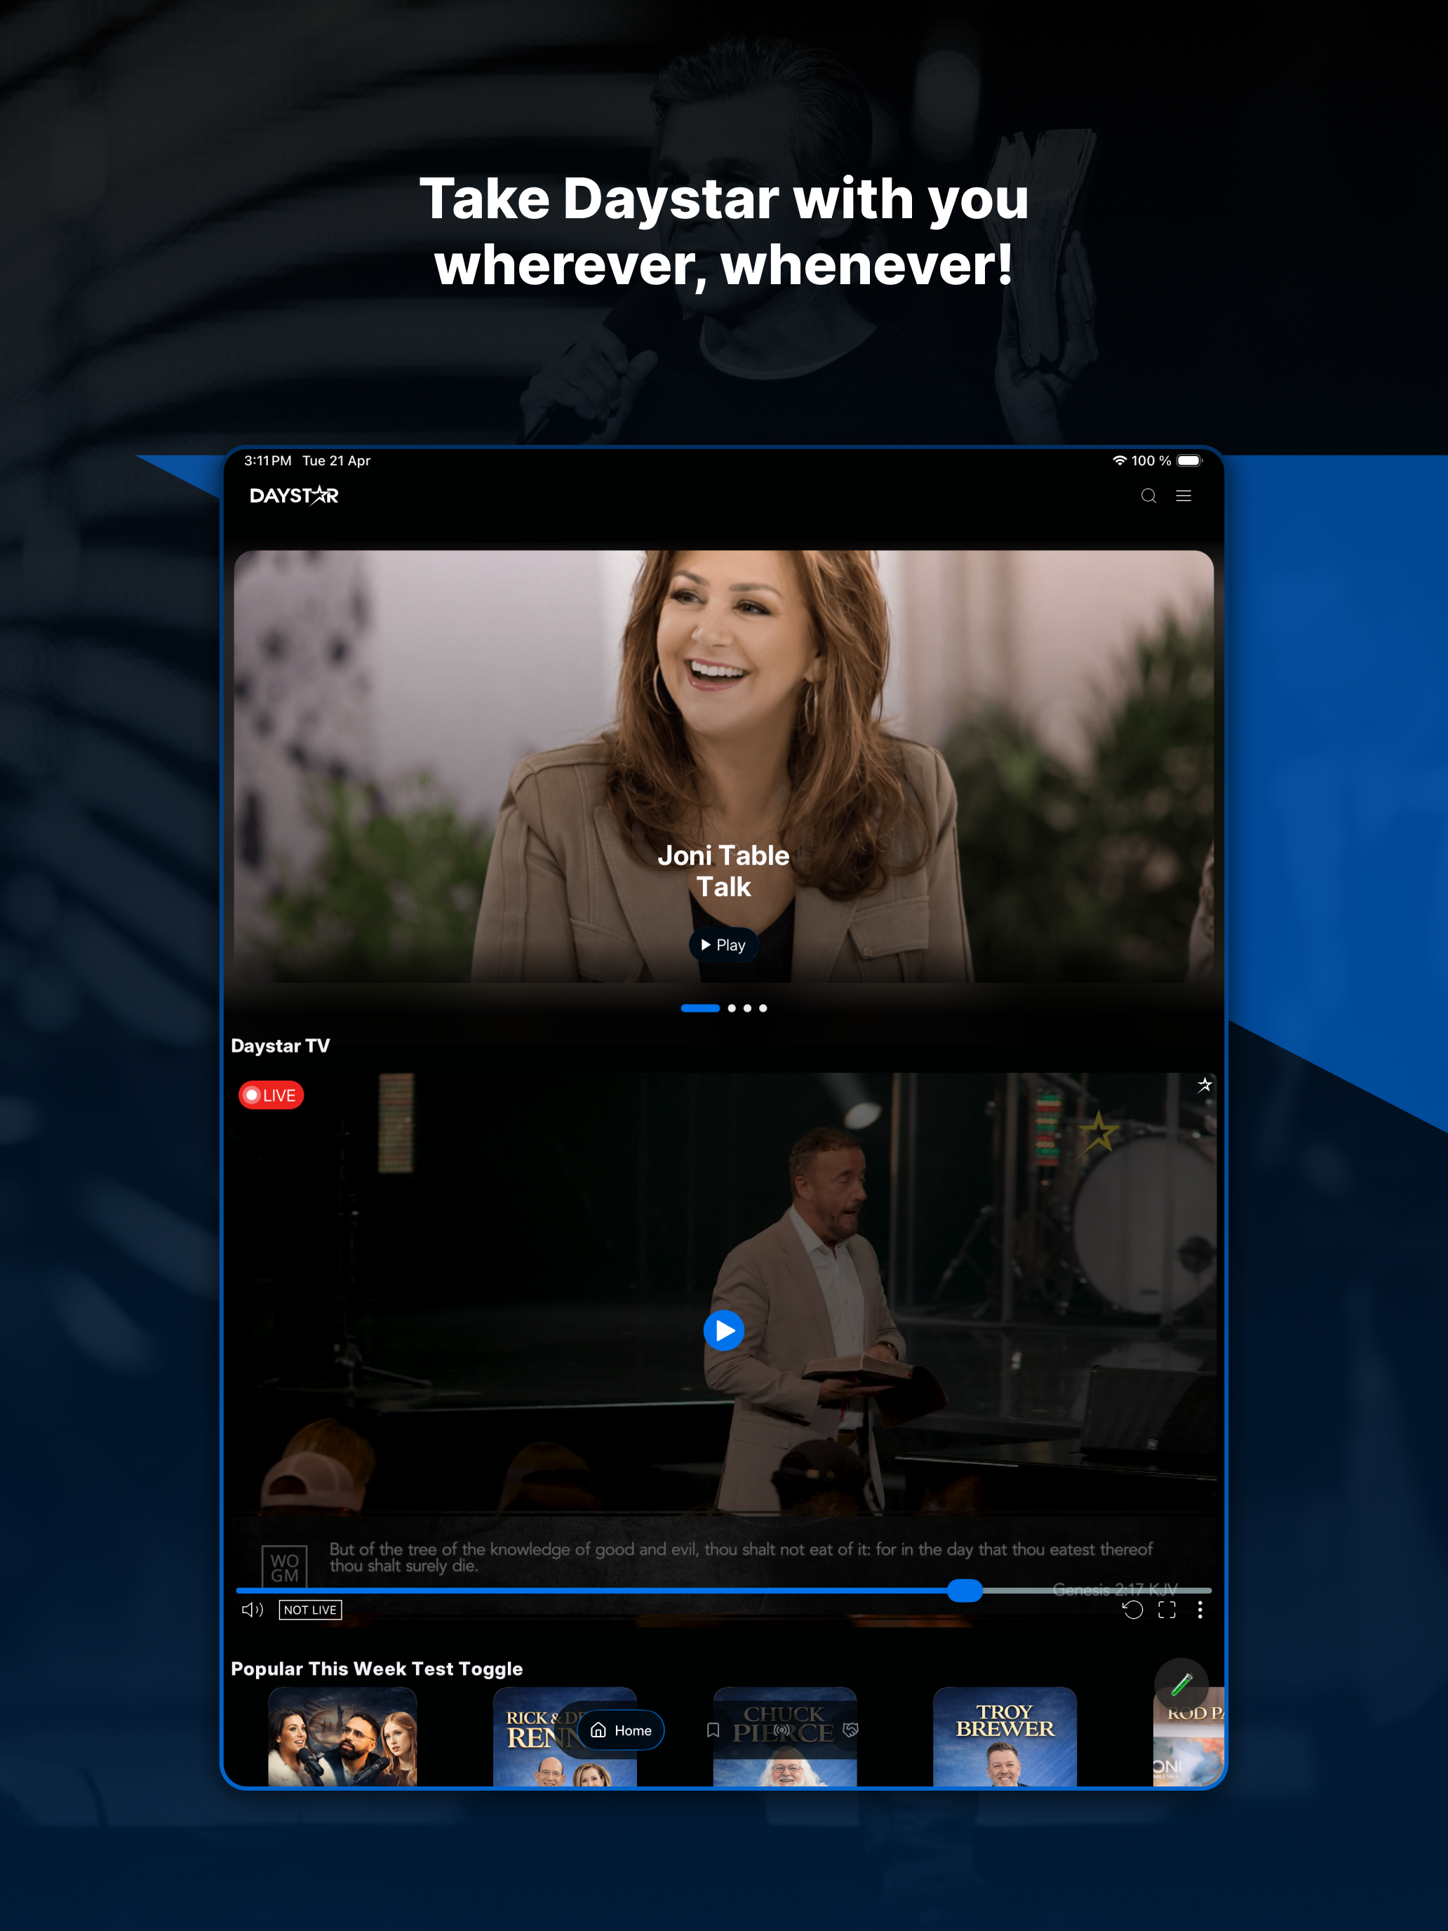Viewport: 1448px width, 1931px height.
Task: Open the live broadcast tab
Action: [x=782, y=1730]
